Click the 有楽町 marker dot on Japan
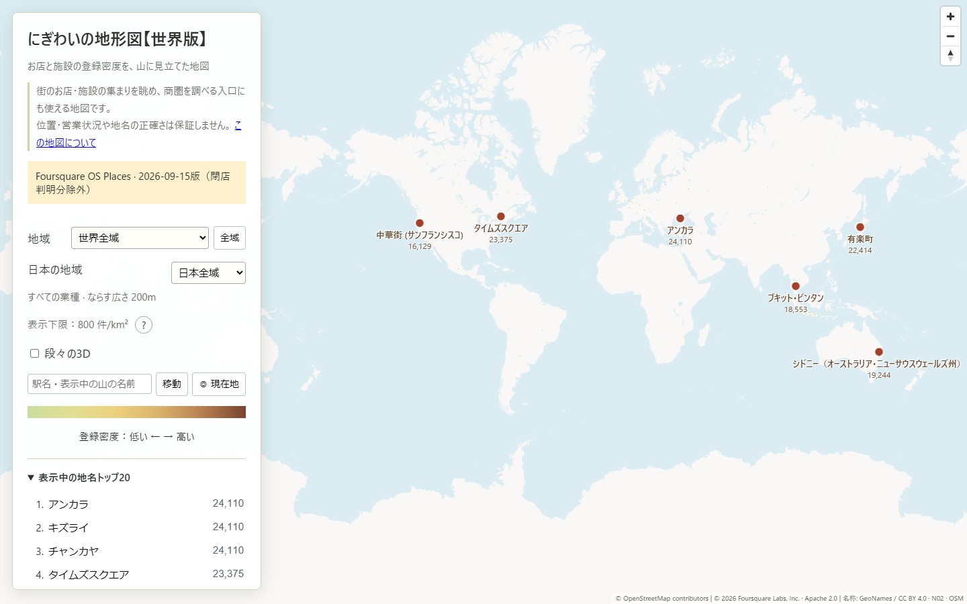967x604 pixels. point(860,227)
